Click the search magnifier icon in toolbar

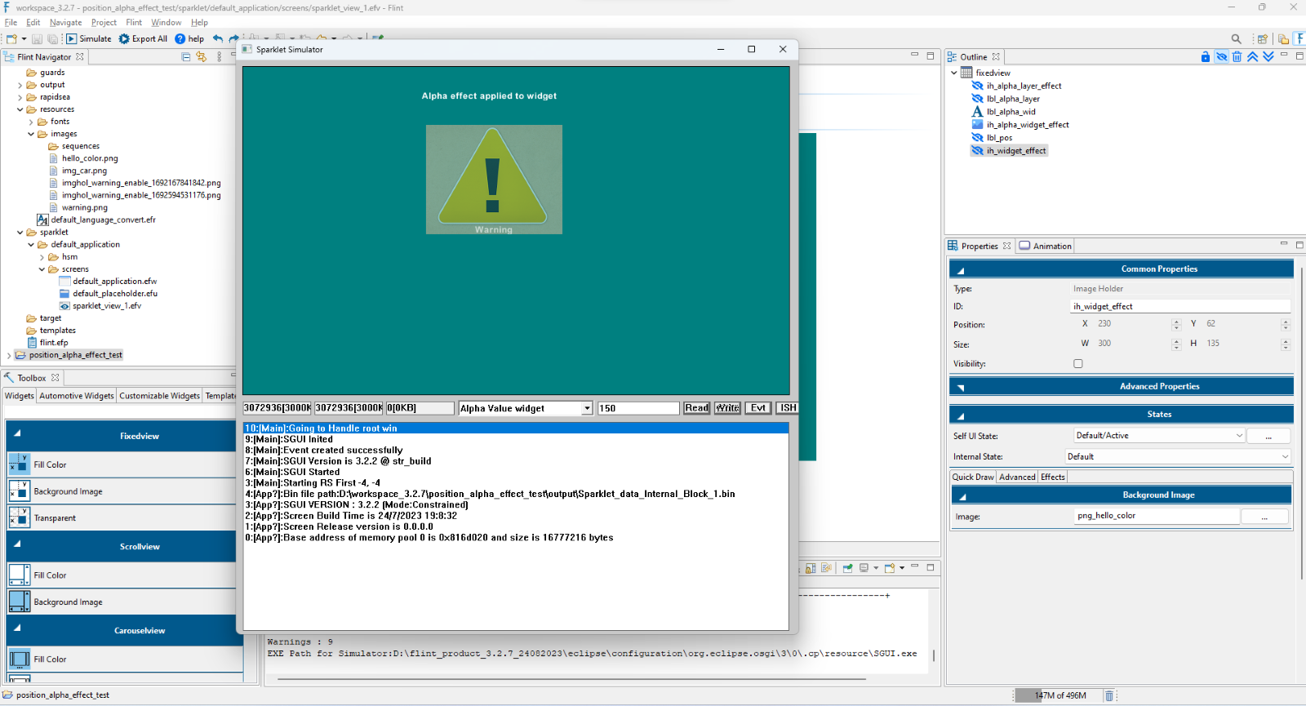coord(1236,38)
